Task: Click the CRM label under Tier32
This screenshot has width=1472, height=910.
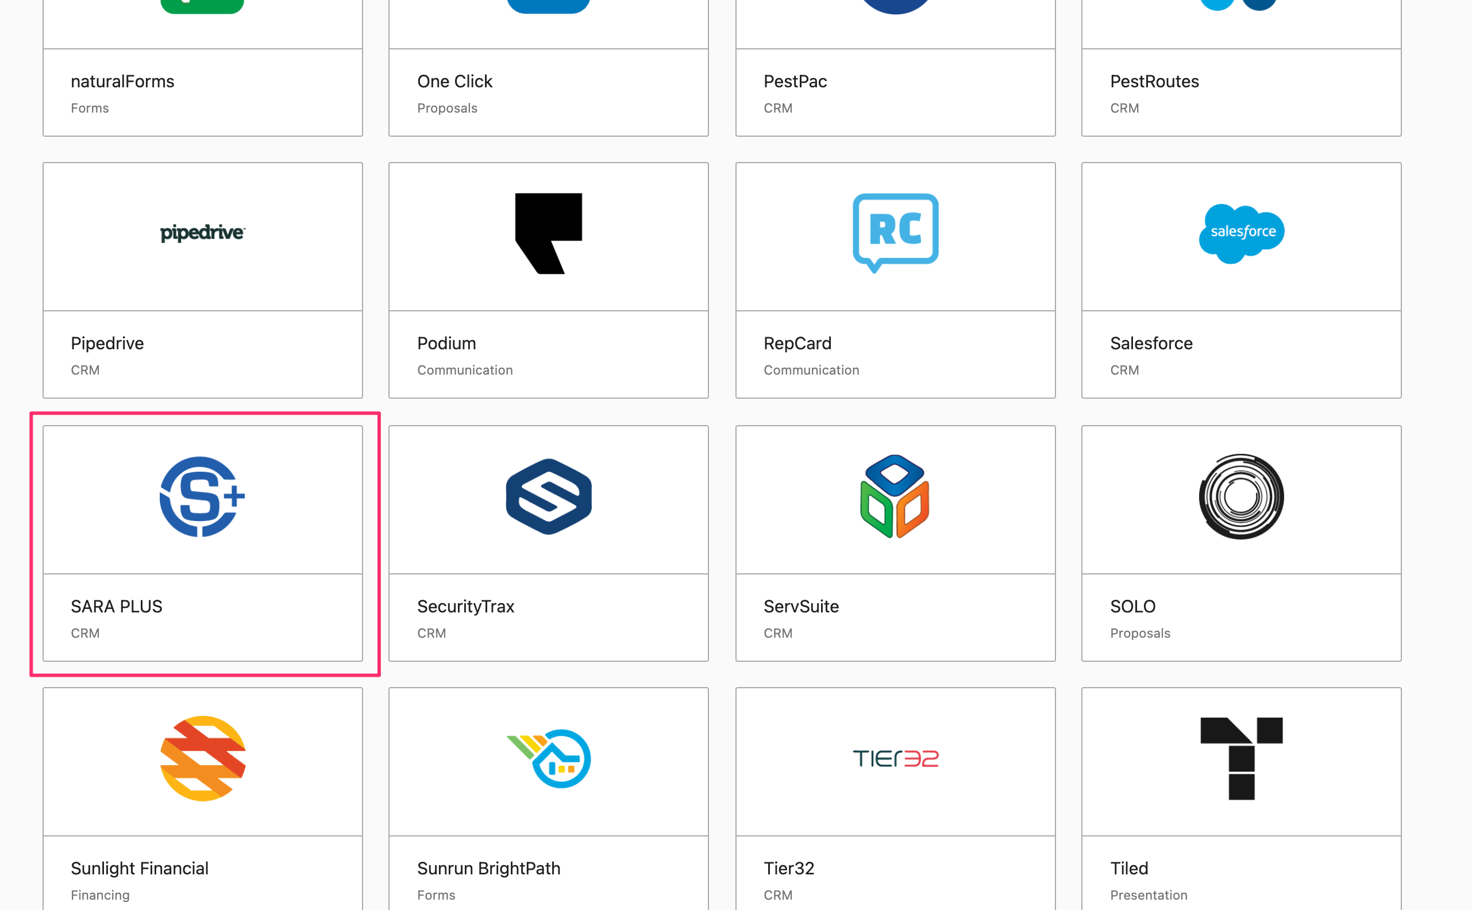Action: [777, 895]
